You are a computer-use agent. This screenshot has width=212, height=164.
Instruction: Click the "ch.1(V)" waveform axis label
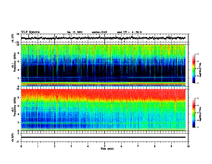(13, 38)
